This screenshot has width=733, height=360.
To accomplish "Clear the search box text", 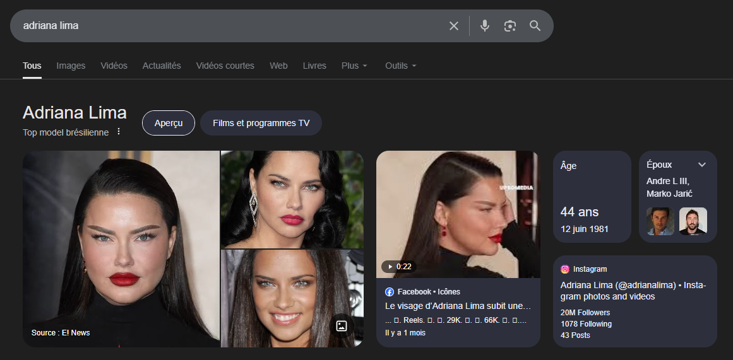I will point(453,26).
